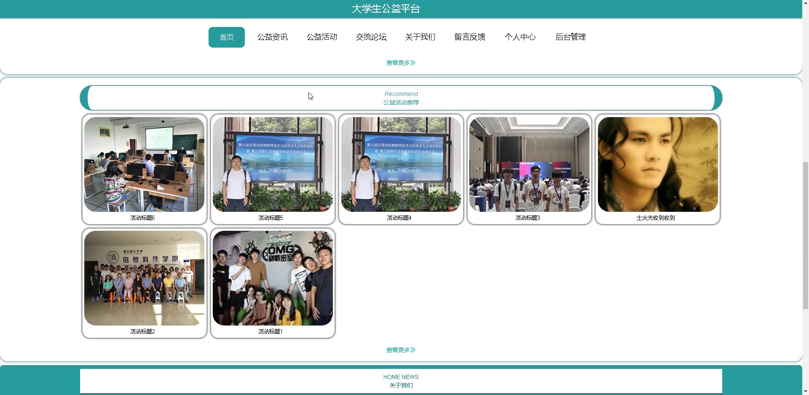This screenshot has height=395, width=809.
Task: Open the 个人中心 menu item
Action: pos(520,37)
